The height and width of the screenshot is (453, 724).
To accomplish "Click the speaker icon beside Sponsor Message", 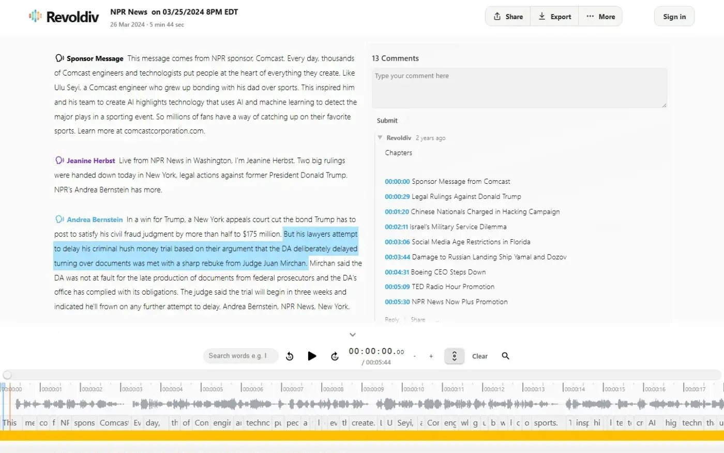I will point(59,59).
